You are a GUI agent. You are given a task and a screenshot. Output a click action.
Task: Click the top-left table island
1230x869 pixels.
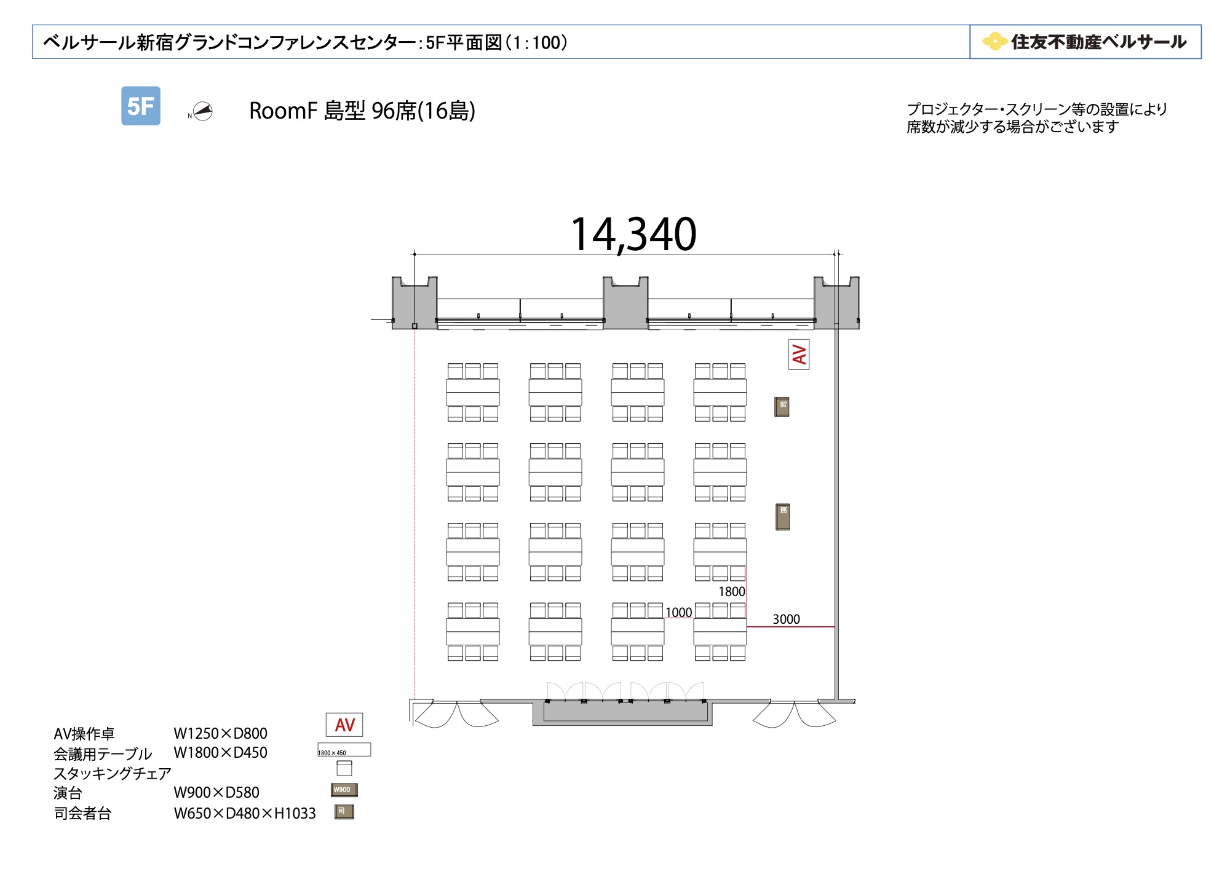pyautogui.click(x=473, y=392)
